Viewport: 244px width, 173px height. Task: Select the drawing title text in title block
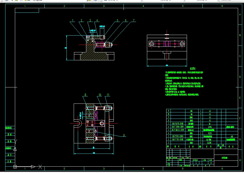[x=224, y=158]
